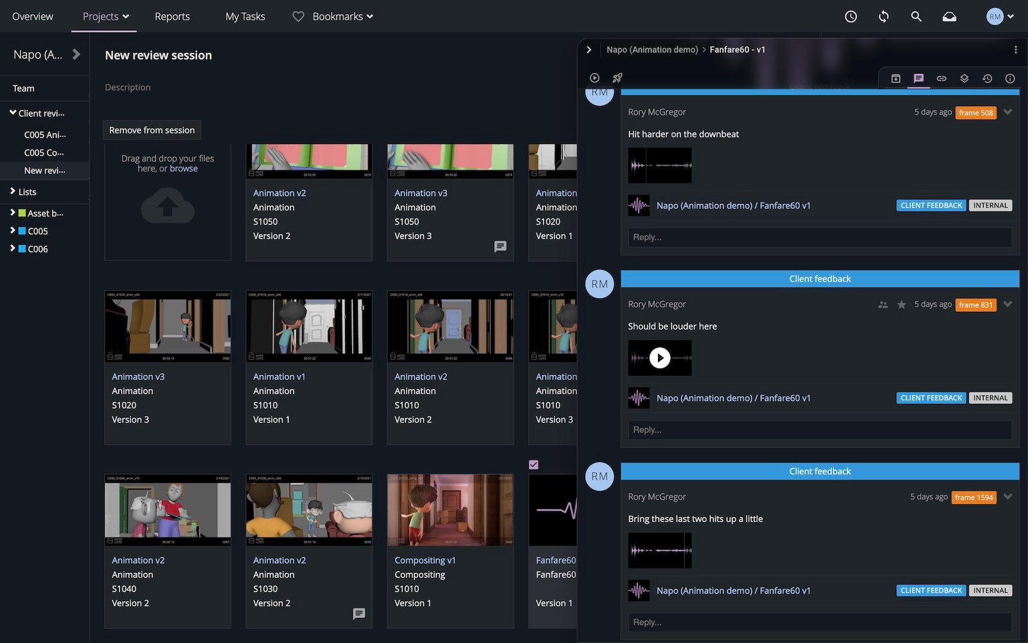Expand the C006 folder in sidebar
This screenshot has width=1028, height=643.
[x=12, y=248]
